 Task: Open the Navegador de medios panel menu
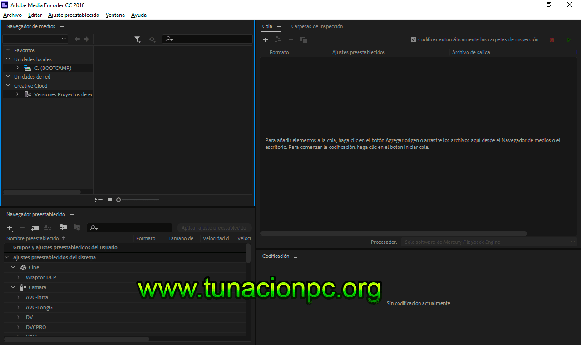pos(62,26)
